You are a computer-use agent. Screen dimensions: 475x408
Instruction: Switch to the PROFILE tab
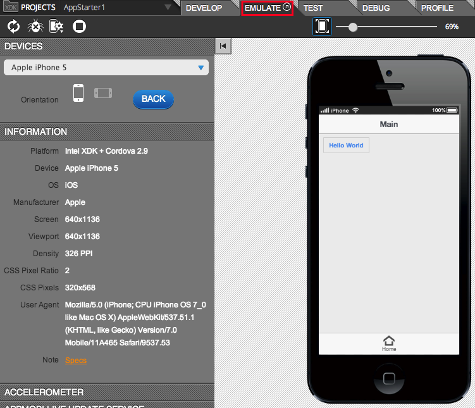tap(437, 8)
